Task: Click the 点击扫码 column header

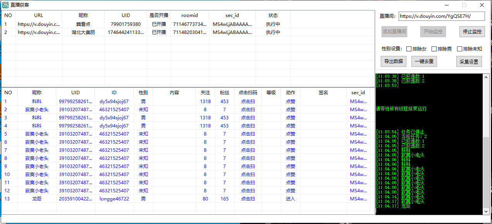Action: (x=248, y=93)
